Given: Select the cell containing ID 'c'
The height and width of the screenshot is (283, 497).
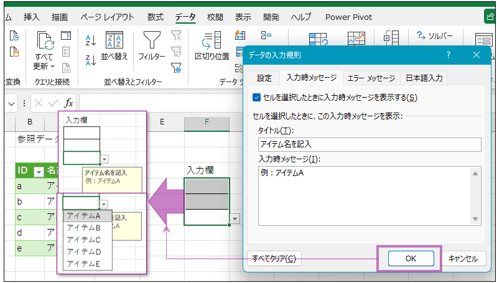Looking at the screenshot, I should click(30, 217).
